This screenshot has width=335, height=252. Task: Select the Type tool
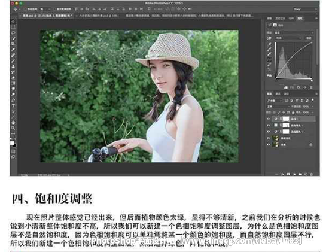(13, 105)
